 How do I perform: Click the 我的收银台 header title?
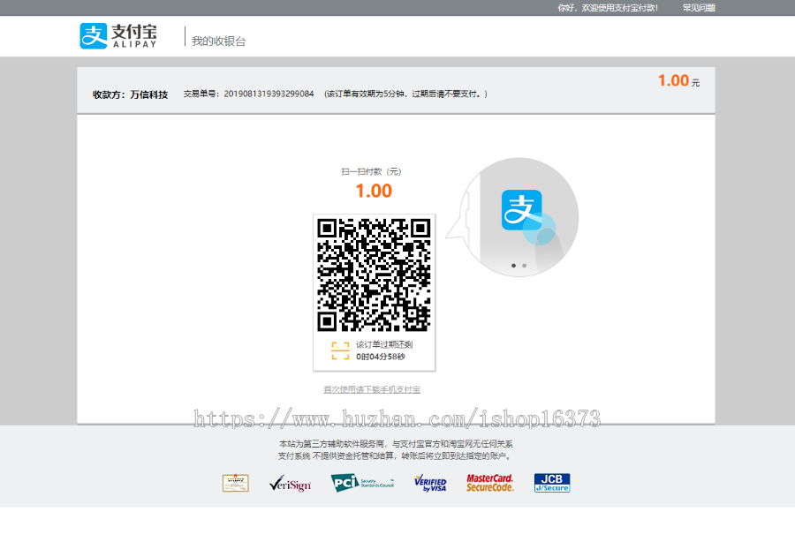pyautogui.click(x=218, y=41)
